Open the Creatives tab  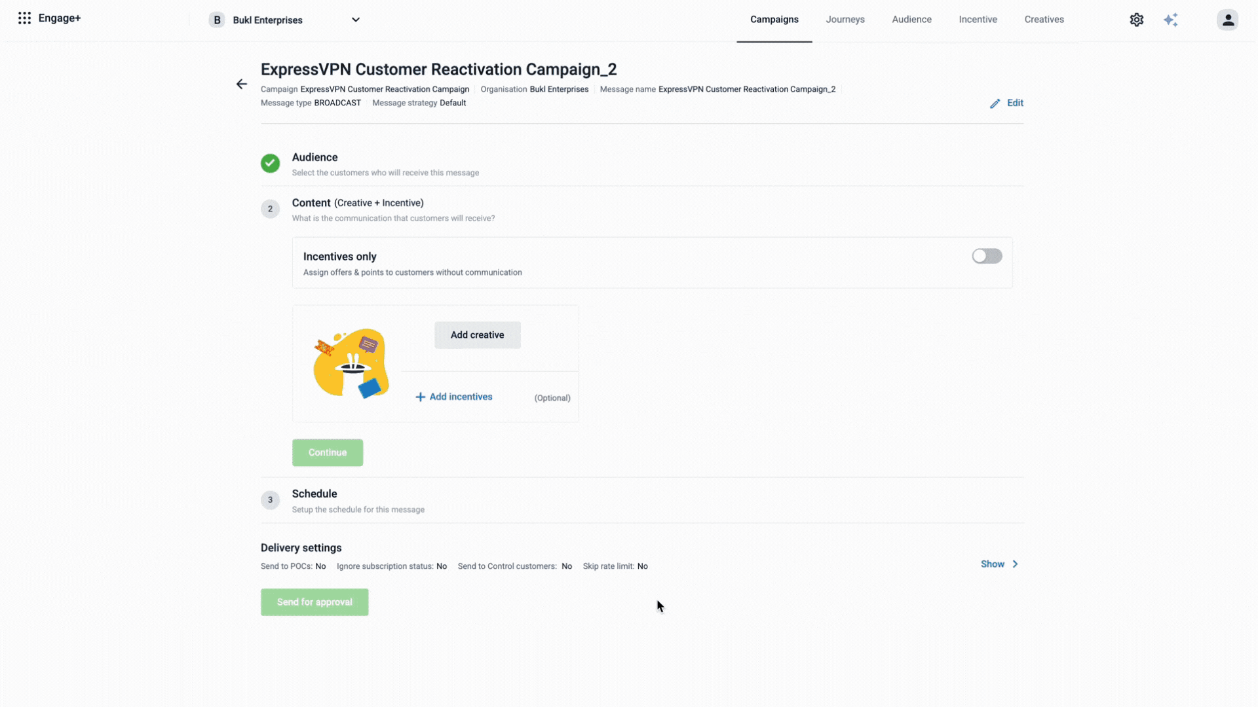(x=1044, y=20)
